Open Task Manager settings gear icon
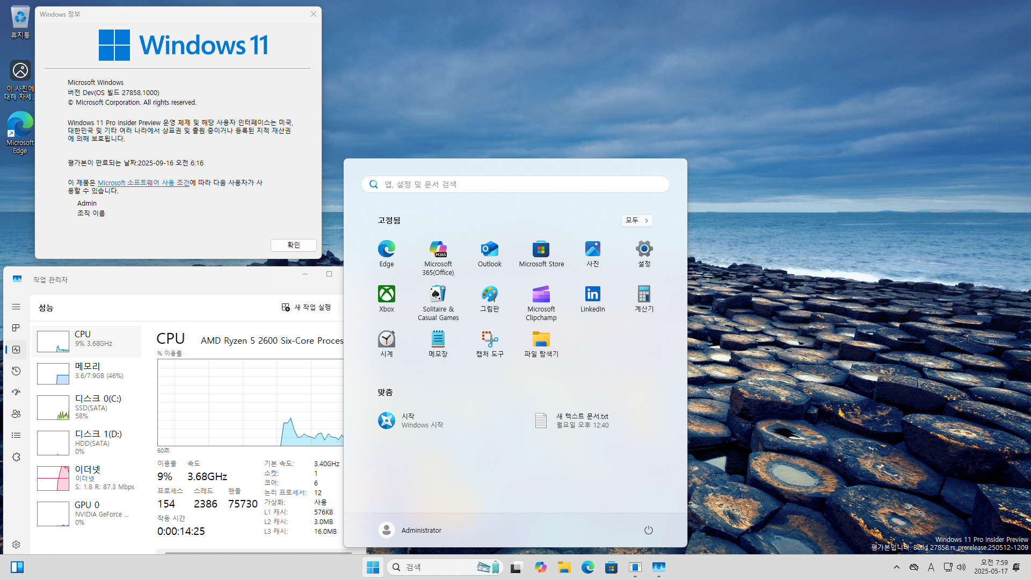Viewport: 1031px width, 580px height. pyautogui.click(x=16, y=545)
